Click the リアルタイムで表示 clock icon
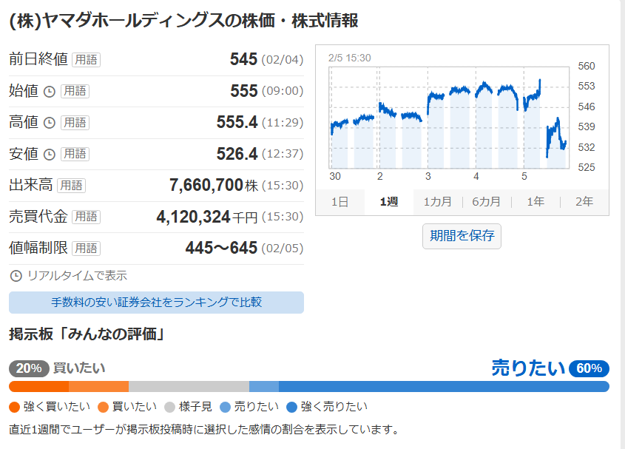This screenshot has height=449, width=625. [14, 274]
